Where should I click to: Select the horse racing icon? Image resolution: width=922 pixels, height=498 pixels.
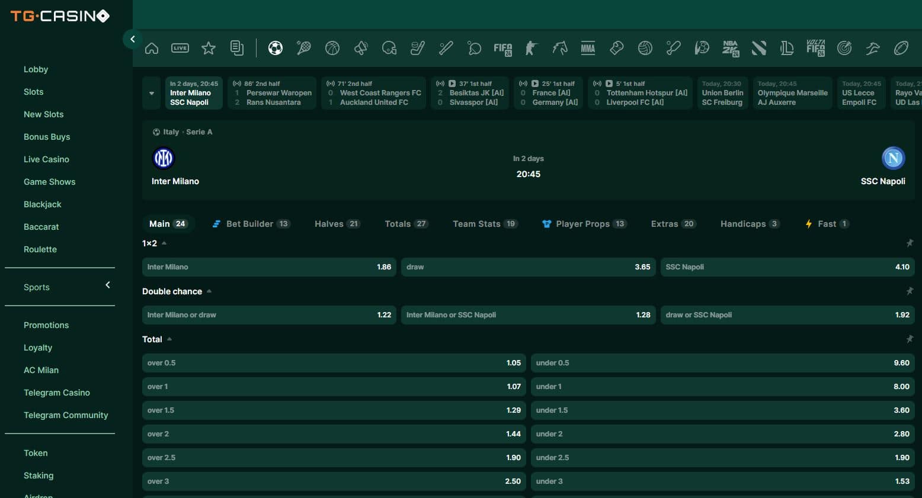[560, 48]
